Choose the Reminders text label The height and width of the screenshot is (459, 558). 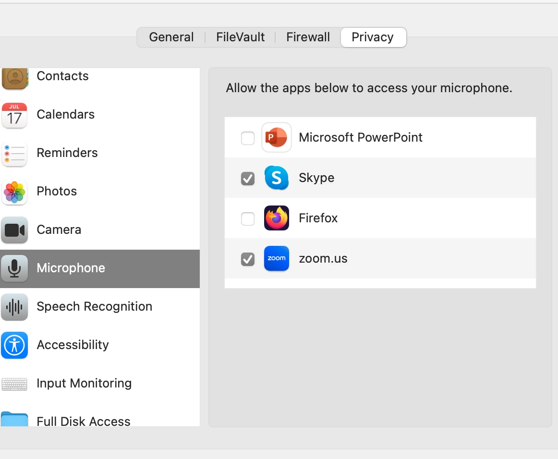pos(67,153)
